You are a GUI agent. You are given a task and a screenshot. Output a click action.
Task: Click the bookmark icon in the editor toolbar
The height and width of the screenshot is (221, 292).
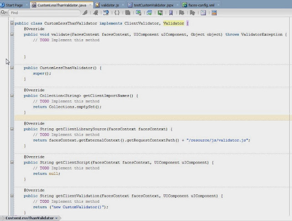click(x=171, y=13)
